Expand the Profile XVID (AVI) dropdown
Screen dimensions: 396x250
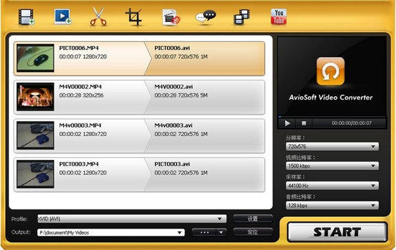(x=132, y=219)
